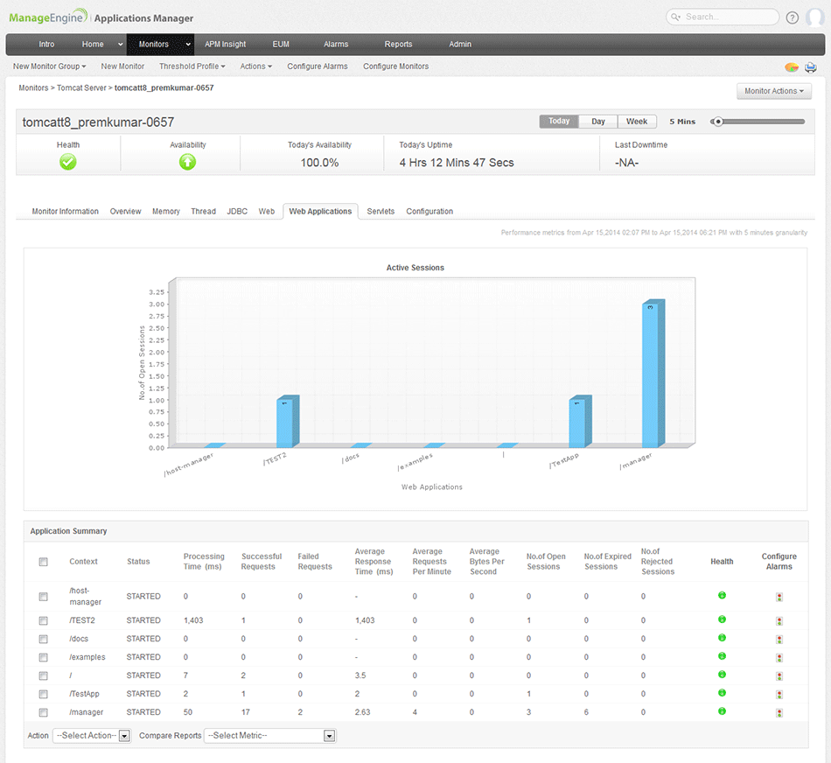The image size is (831, 763).
Task: Open the New Monitor Group dropdown
Action: 49,66
